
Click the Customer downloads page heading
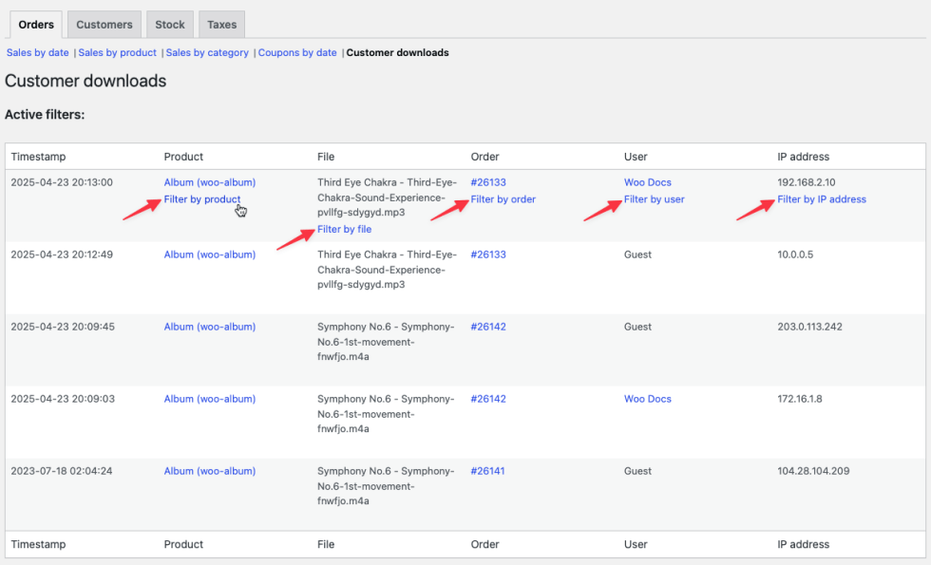point(85,81)
